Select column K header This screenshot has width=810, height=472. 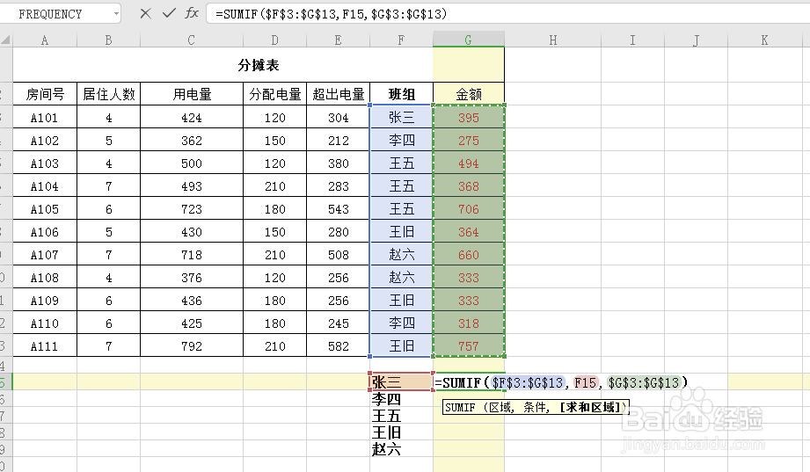pos(764,40)
